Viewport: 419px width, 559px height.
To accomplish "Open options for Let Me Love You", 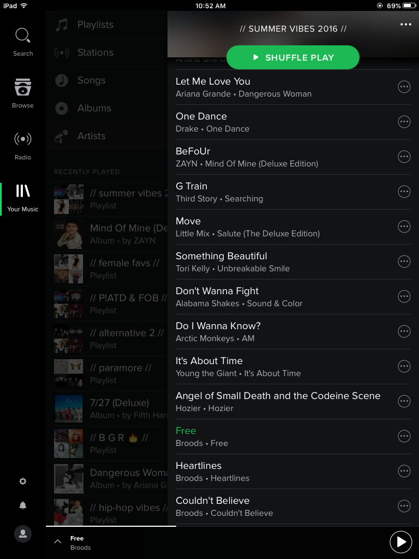I will pos(404,87).
